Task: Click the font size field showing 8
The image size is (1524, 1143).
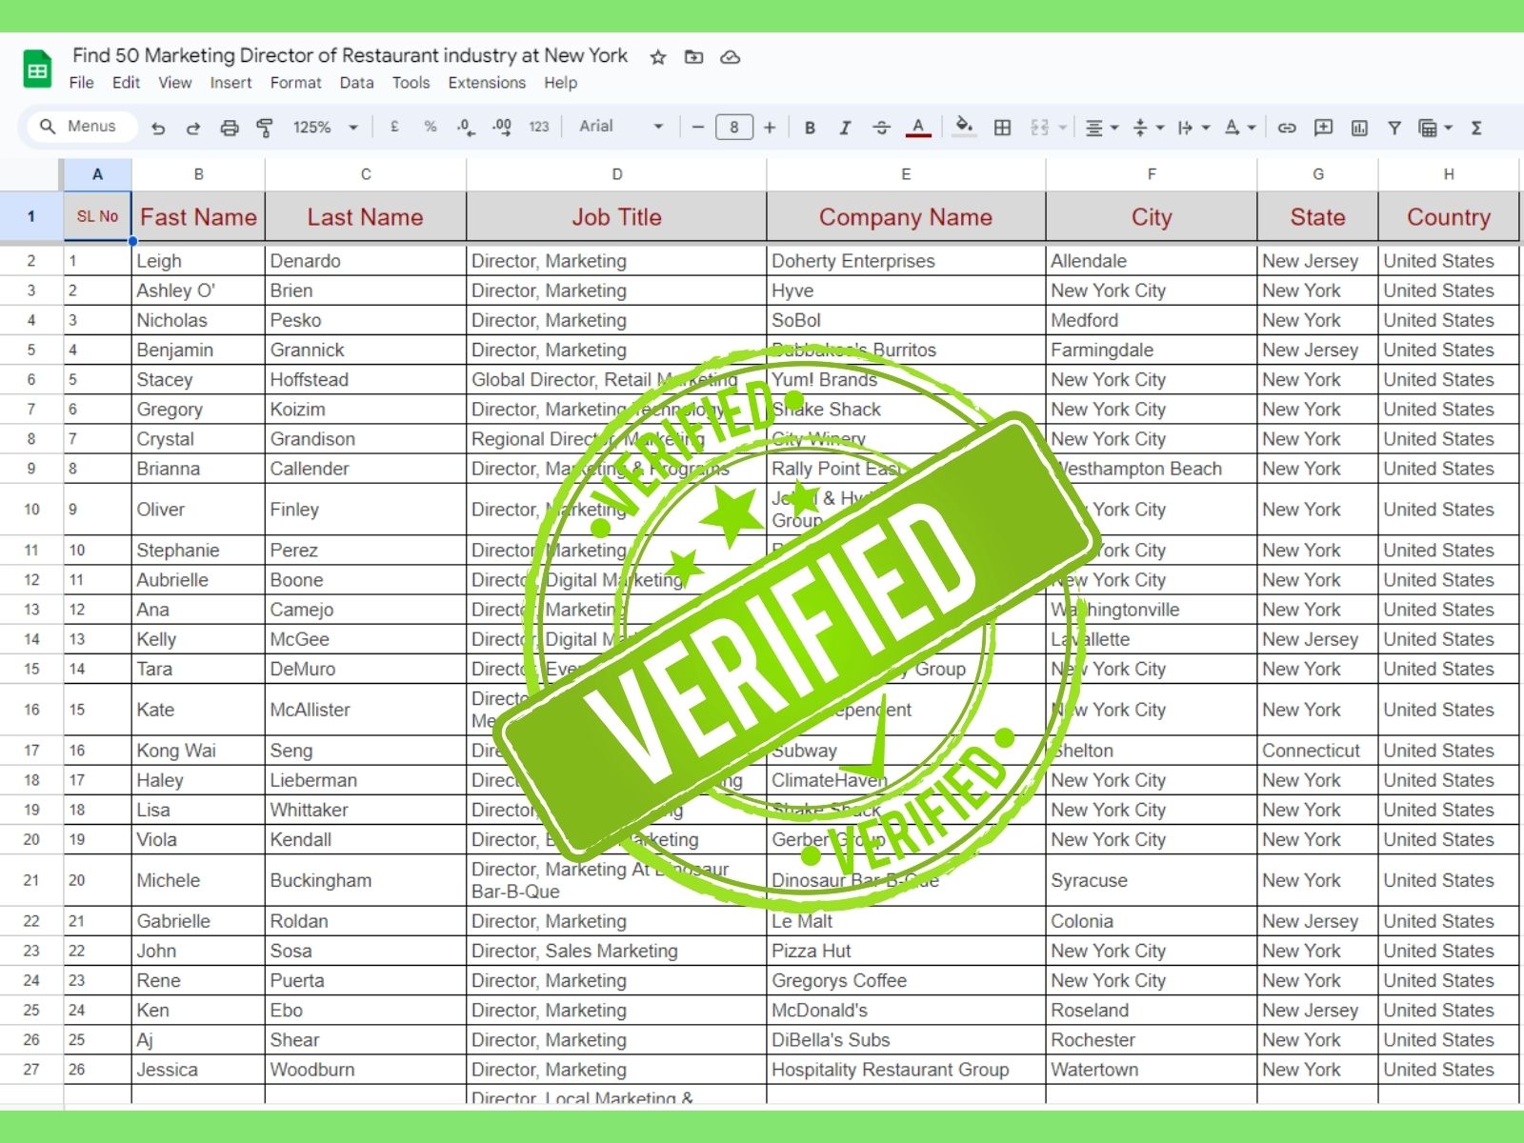Action: tap(733, 127)
